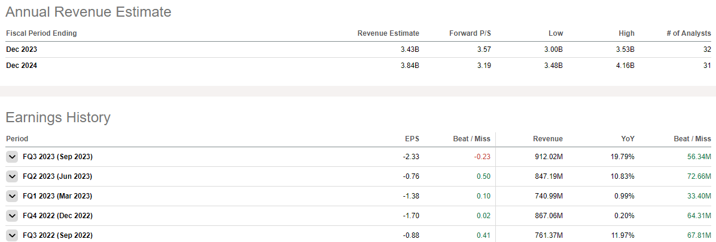716x242 pixels.
Task: Click the Dec 2023 fiscal period row
Action: tap(22, 49)
